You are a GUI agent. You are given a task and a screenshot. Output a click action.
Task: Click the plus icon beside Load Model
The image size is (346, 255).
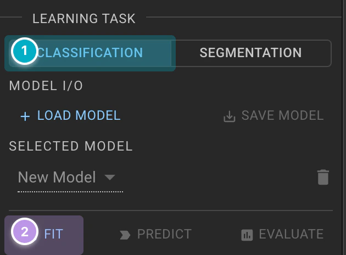pyautogui.click(x=25, y=116)
